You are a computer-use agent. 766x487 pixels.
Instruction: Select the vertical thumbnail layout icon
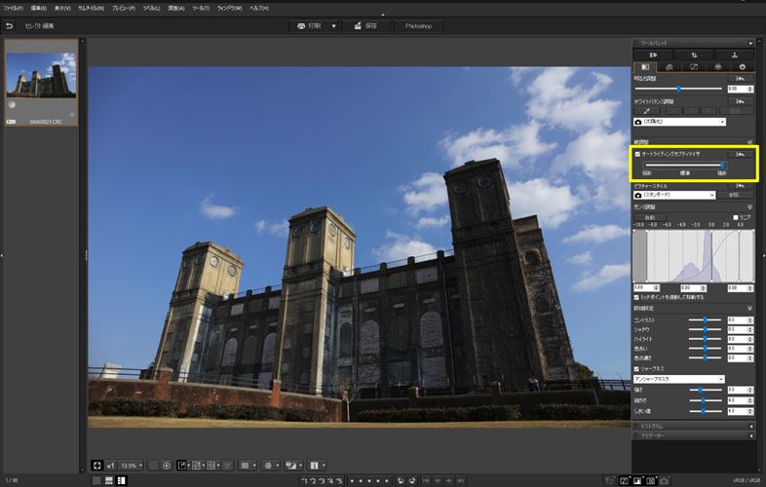pos(121,480)
